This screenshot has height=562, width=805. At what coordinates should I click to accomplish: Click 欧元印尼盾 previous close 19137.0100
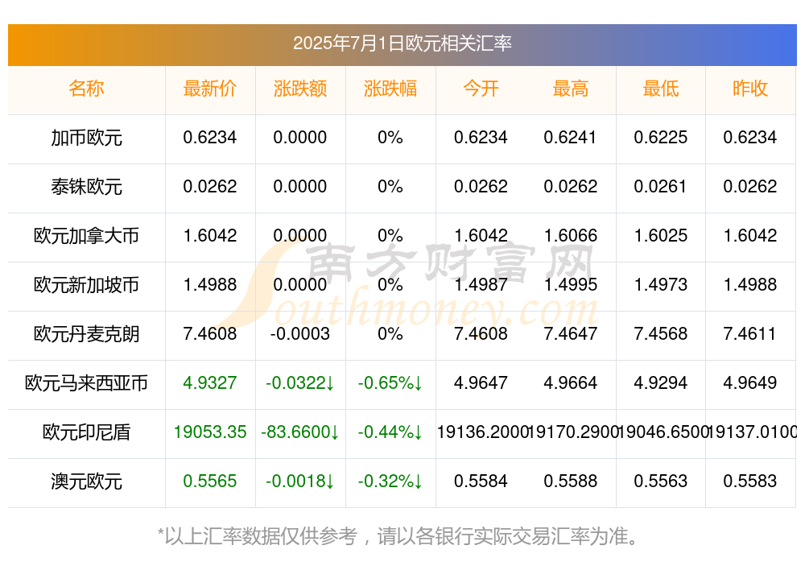(752, 432)
